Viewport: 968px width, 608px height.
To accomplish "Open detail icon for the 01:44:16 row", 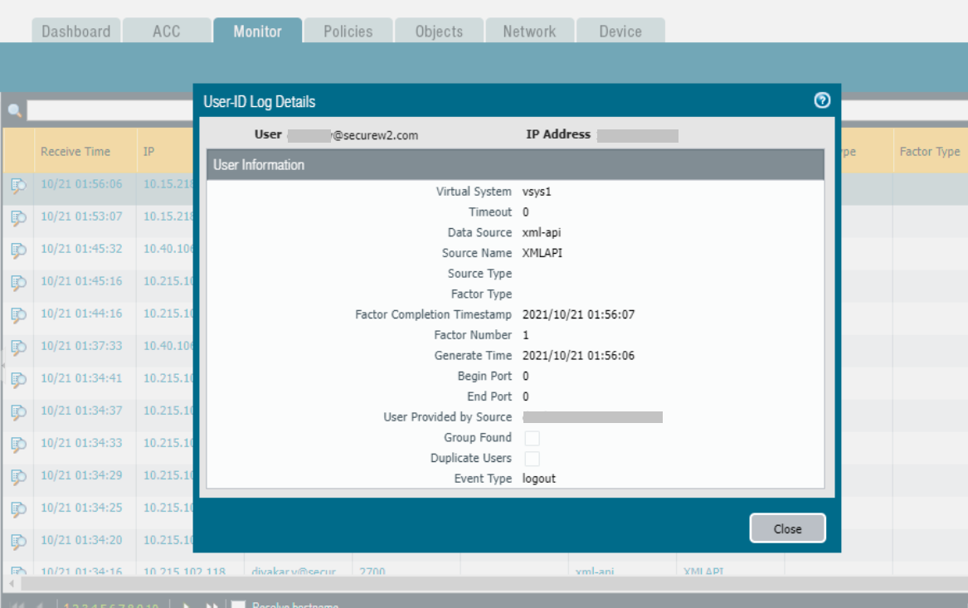I will pos(18,314).
